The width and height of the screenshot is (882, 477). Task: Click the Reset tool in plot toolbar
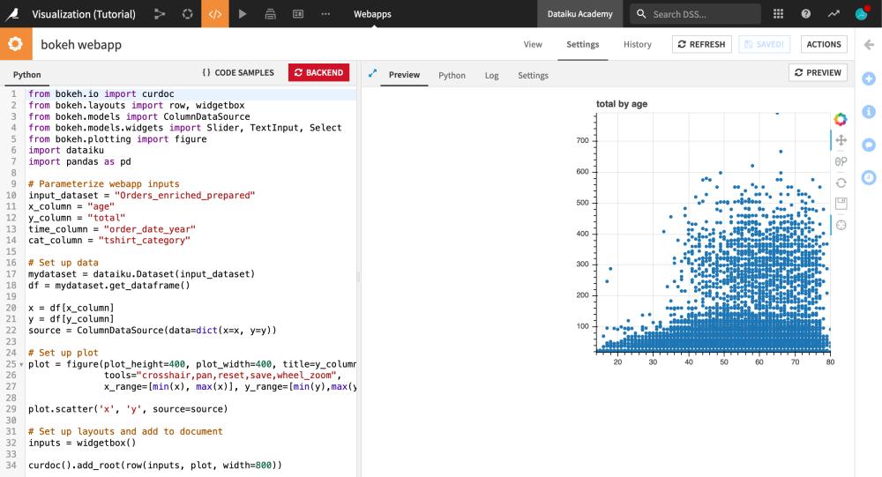pyautogui.click(x=841, y=183)
